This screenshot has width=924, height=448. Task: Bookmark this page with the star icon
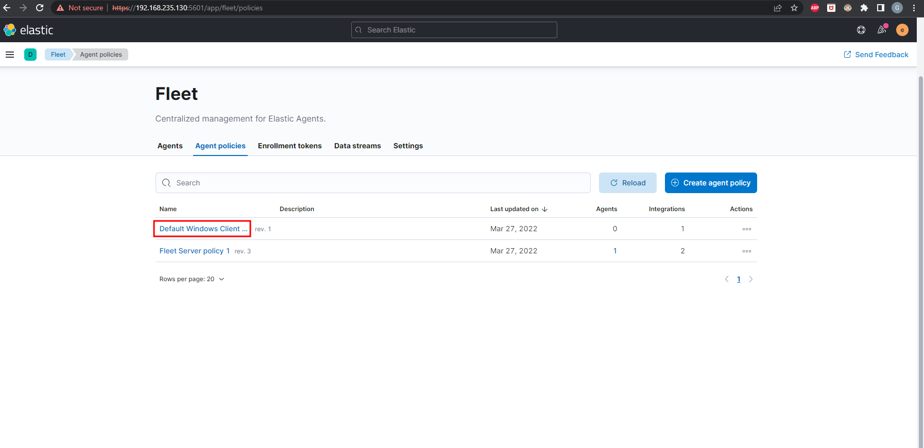794,8
